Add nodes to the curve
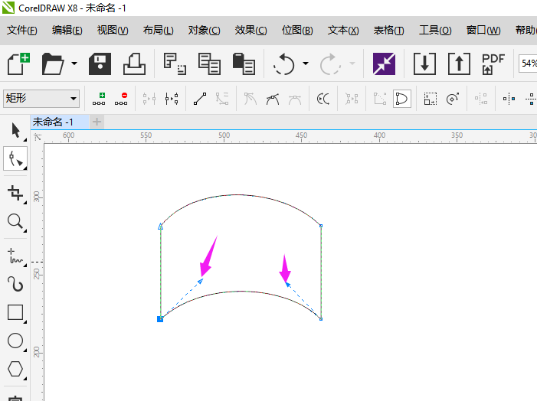The width and height of the screenshot is (537, 401). (99, 99)
